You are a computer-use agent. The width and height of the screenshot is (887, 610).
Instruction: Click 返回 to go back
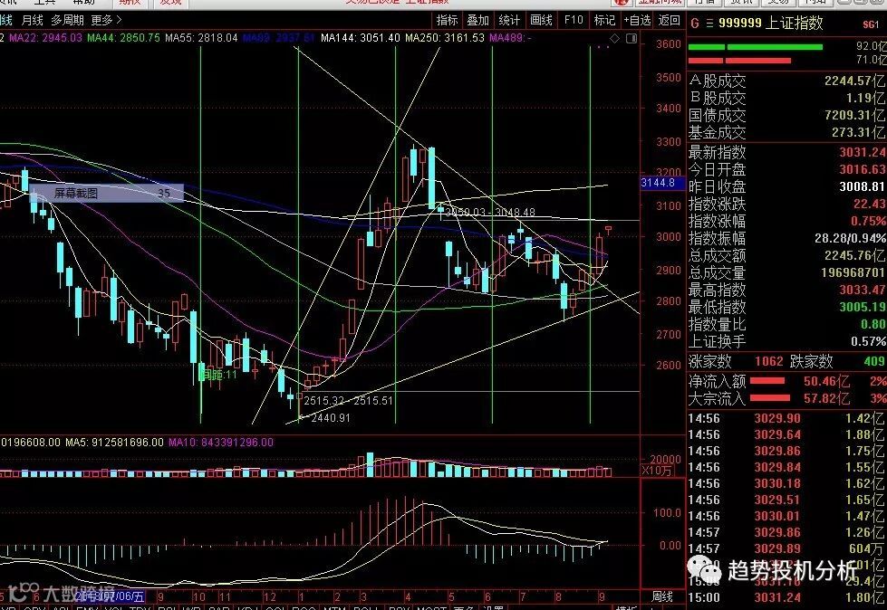670,20
